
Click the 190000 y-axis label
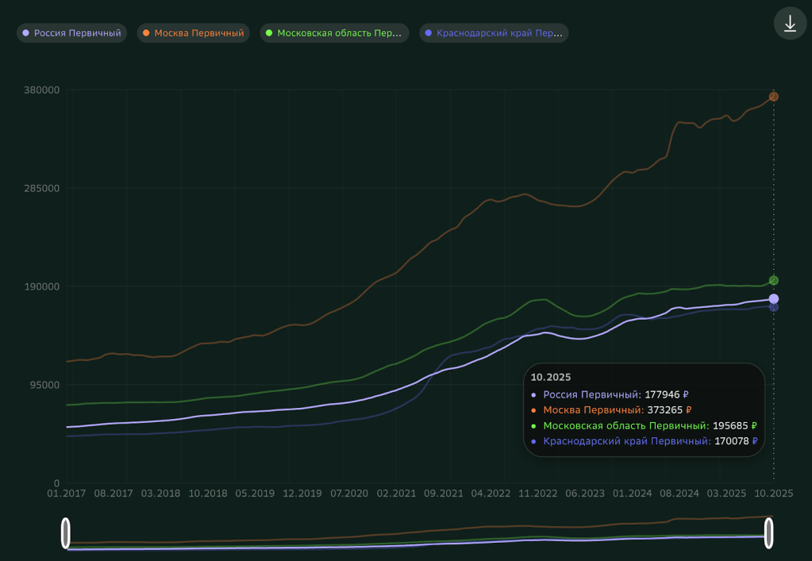click(x=40, y=286)
